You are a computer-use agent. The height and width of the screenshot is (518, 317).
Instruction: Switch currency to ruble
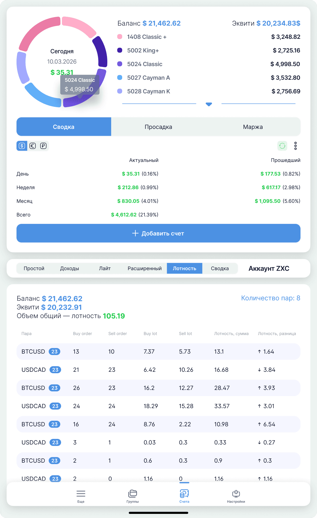(x=43, y=146)
